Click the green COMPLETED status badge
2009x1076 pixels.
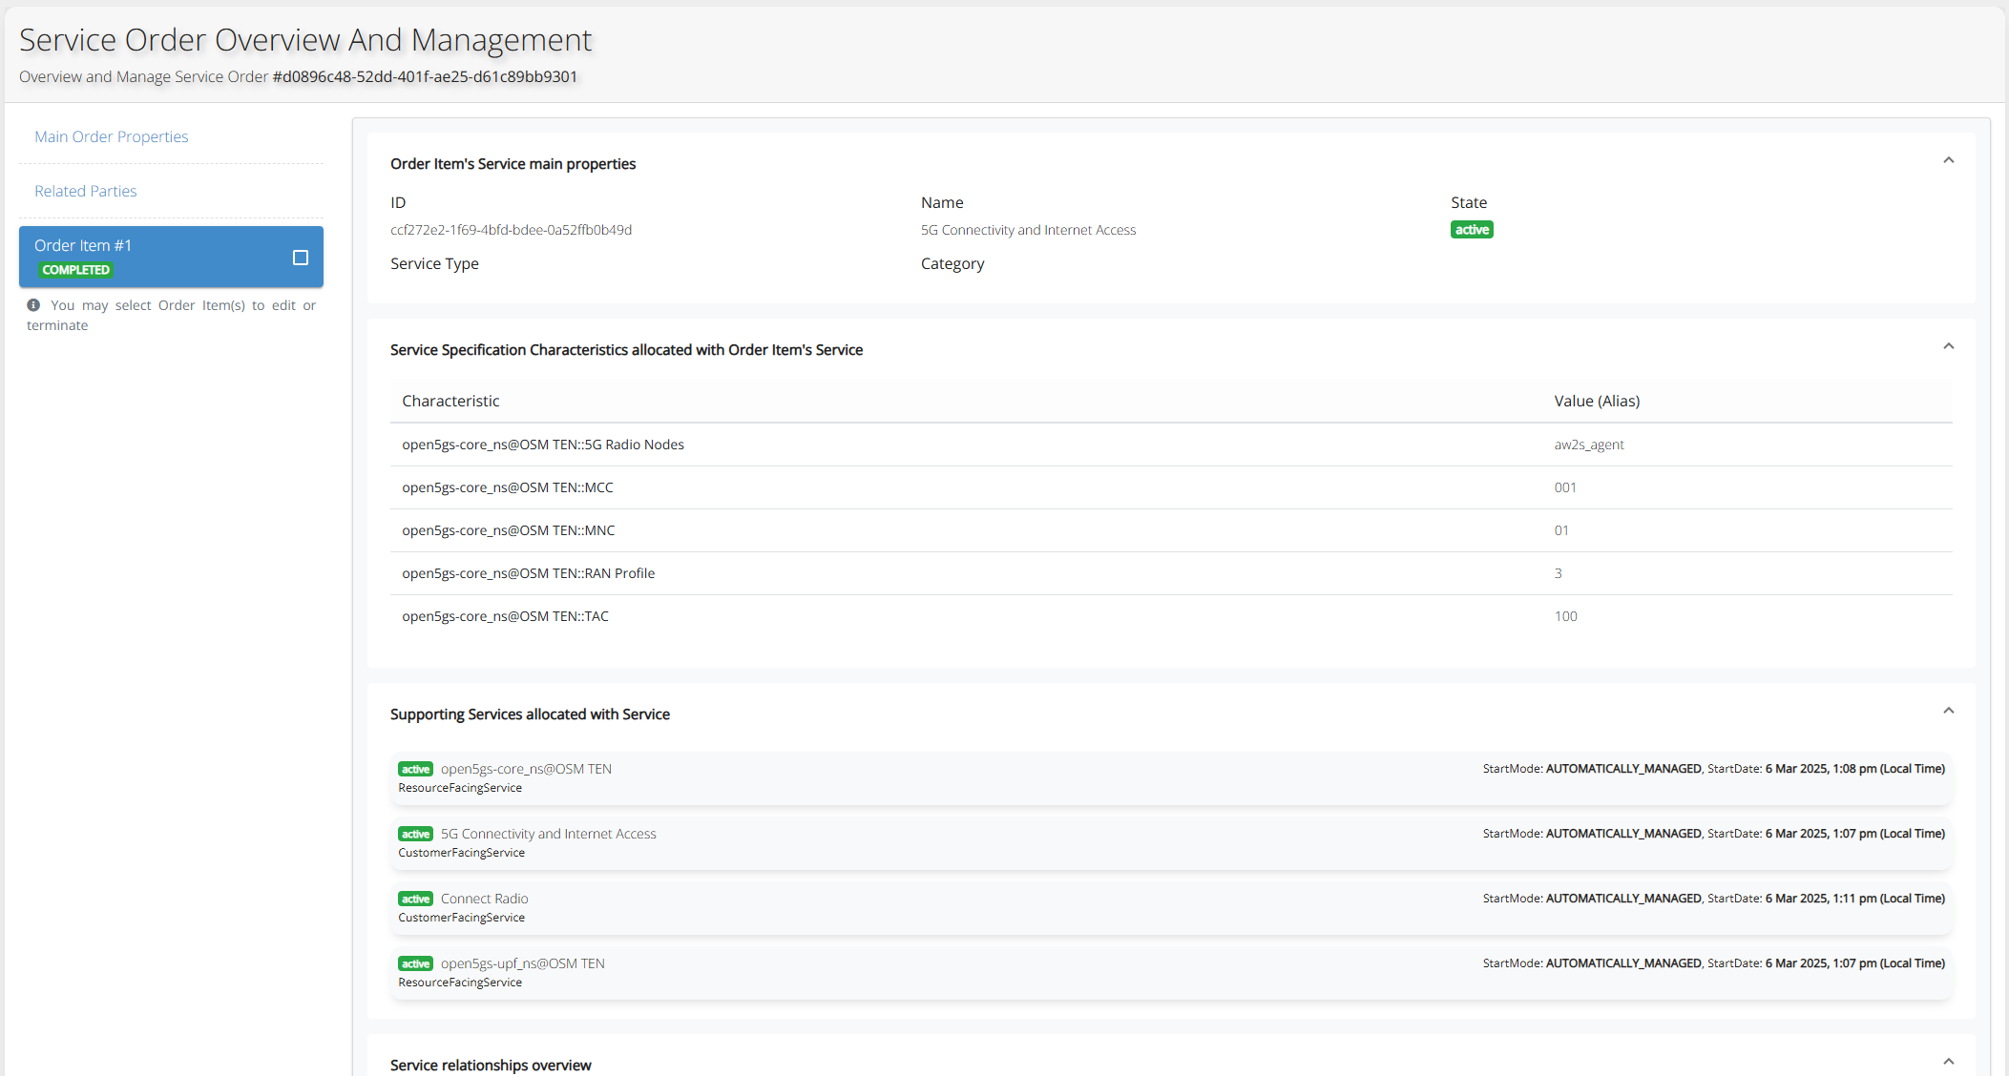point(75,270)
